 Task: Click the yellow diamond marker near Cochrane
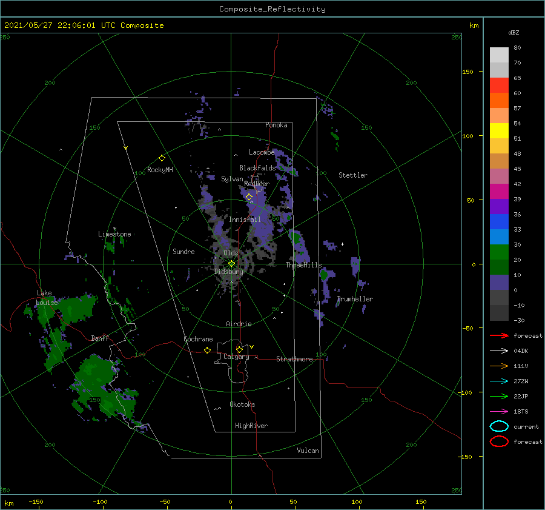coord(207,350)
